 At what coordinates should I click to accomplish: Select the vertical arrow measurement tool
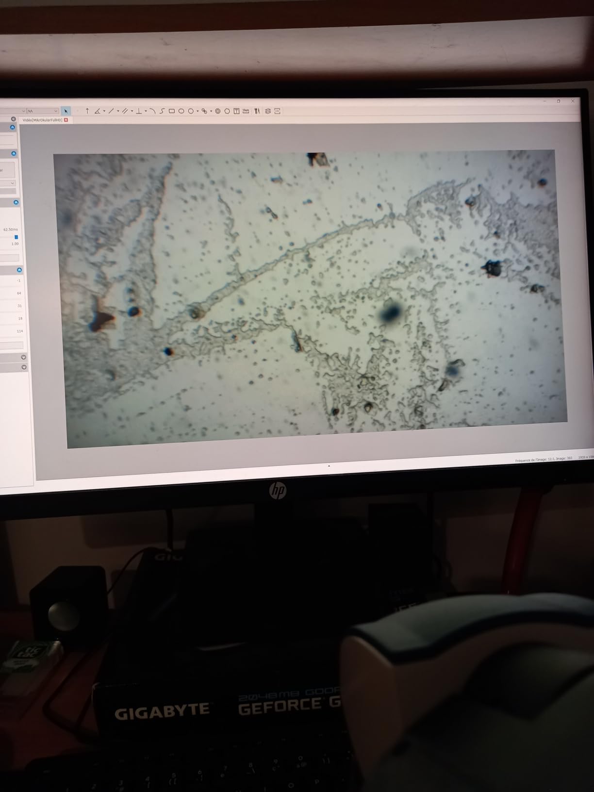pos(87,111)
